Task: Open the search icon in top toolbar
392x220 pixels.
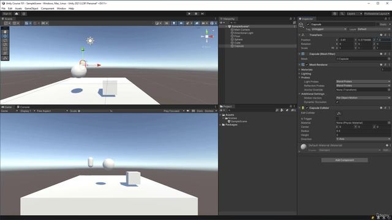Action: (x=342, y=13)
